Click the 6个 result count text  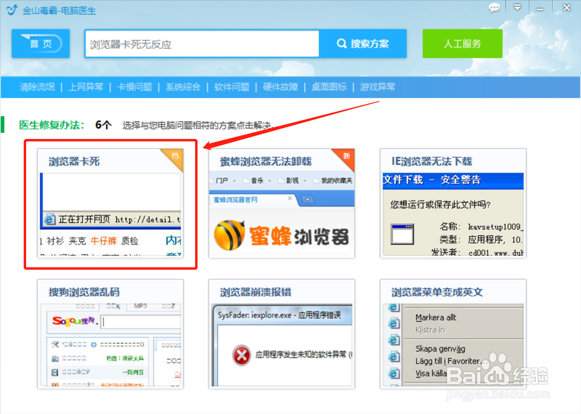(x=103, y=125)
